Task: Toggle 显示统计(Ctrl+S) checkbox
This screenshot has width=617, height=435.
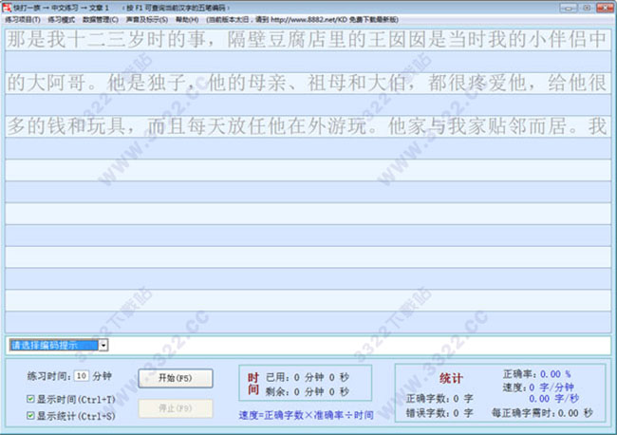Action: click(30, 415)
